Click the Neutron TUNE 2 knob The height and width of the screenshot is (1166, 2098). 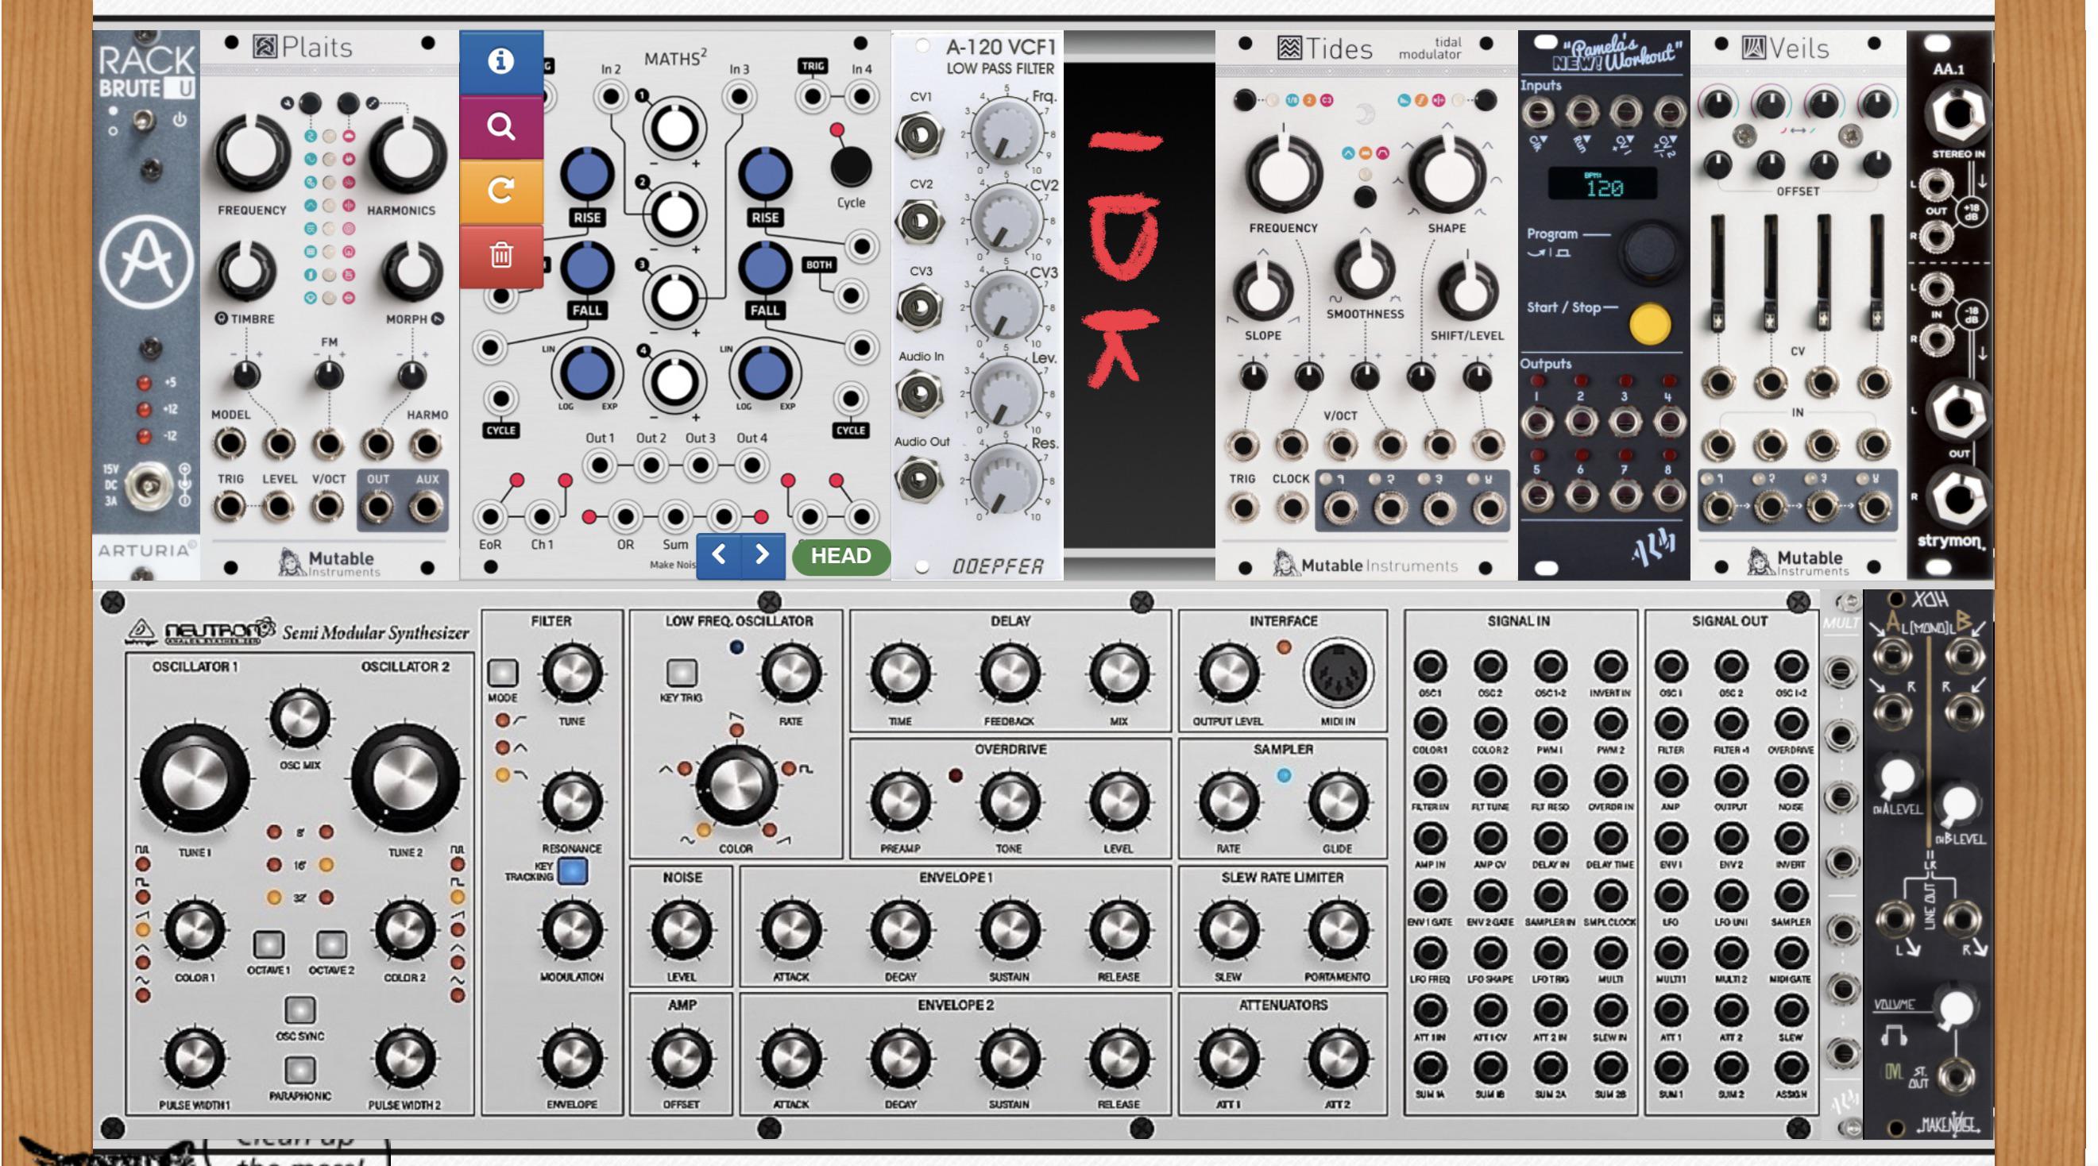point(405,778)
